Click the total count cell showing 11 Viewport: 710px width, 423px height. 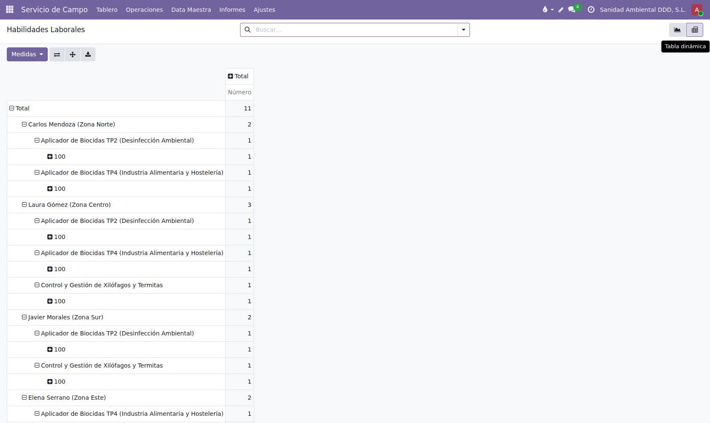(x=240, y=108)
